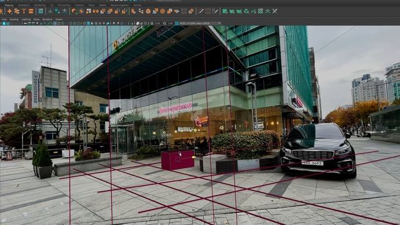Click the Offset Edge Loop tool icon
The height and width of the screenshot is (225, 400).
point(215,11)
